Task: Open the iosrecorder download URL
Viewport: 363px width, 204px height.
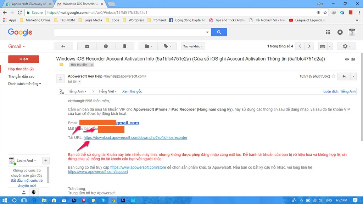Action: [x=135, y=138]
